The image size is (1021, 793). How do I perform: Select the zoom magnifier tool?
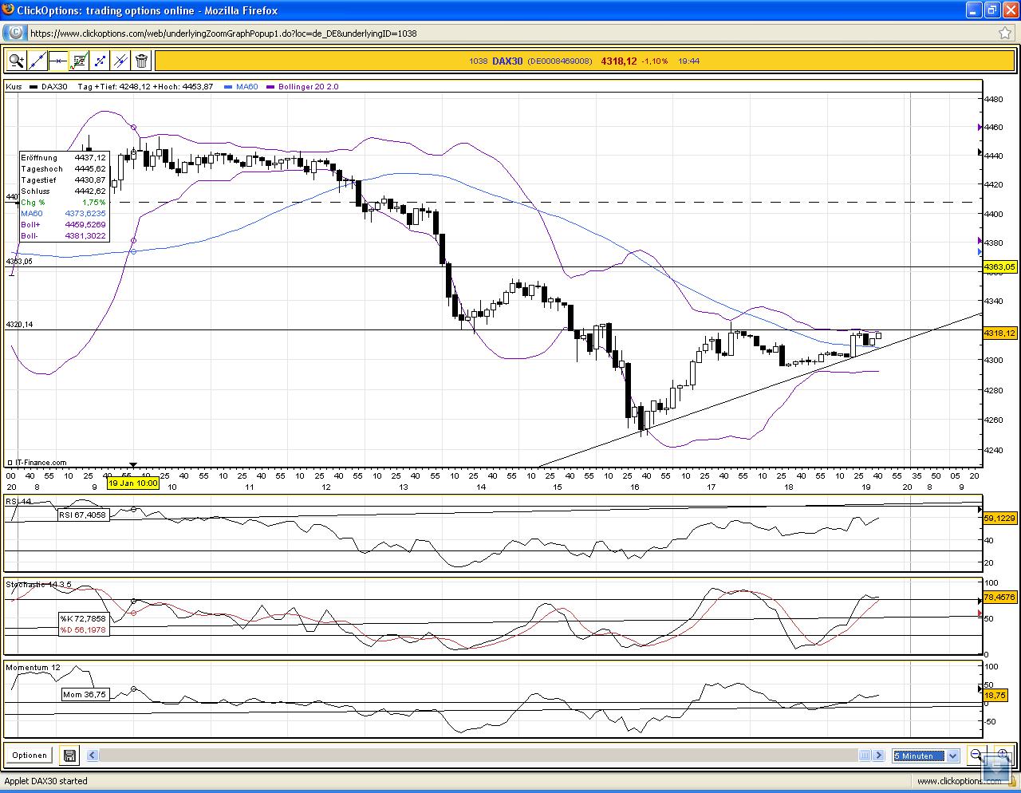[x=16, y=61]
